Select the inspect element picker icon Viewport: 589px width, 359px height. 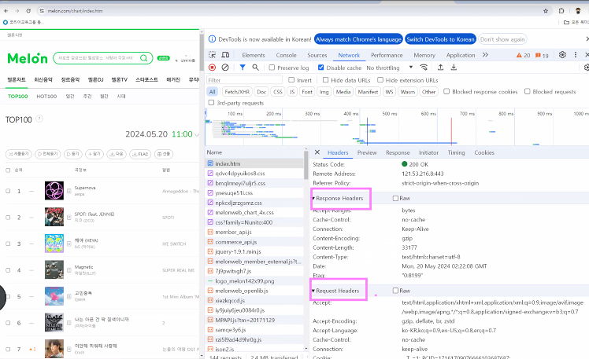(x=213, y=55)
